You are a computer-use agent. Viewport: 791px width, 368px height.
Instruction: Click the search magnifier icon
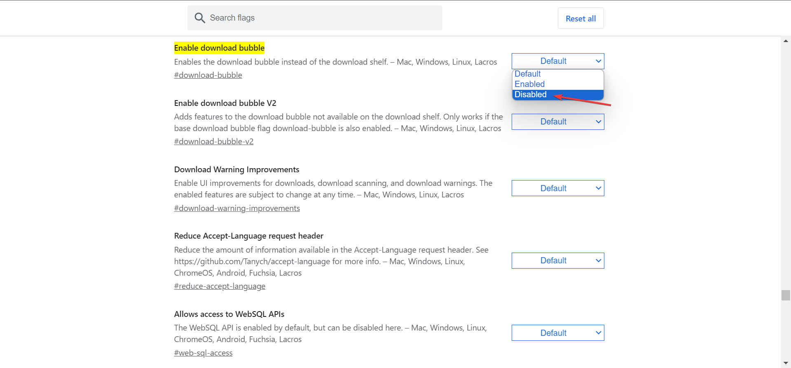tap(200, 18)
